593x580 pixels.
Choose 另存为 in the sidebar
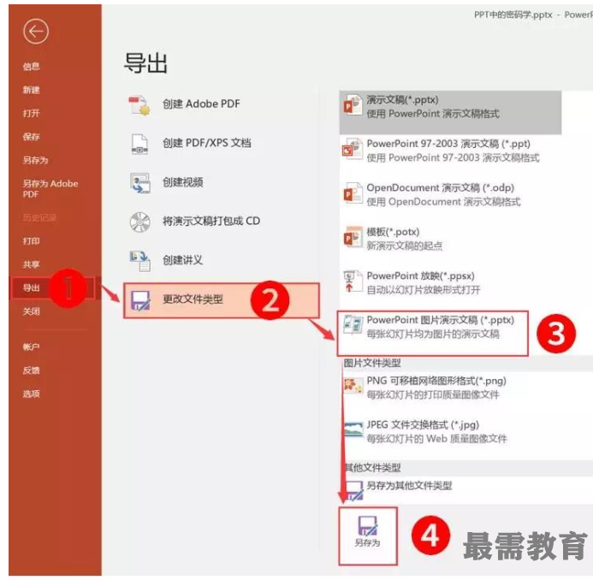tap(35, 160)
